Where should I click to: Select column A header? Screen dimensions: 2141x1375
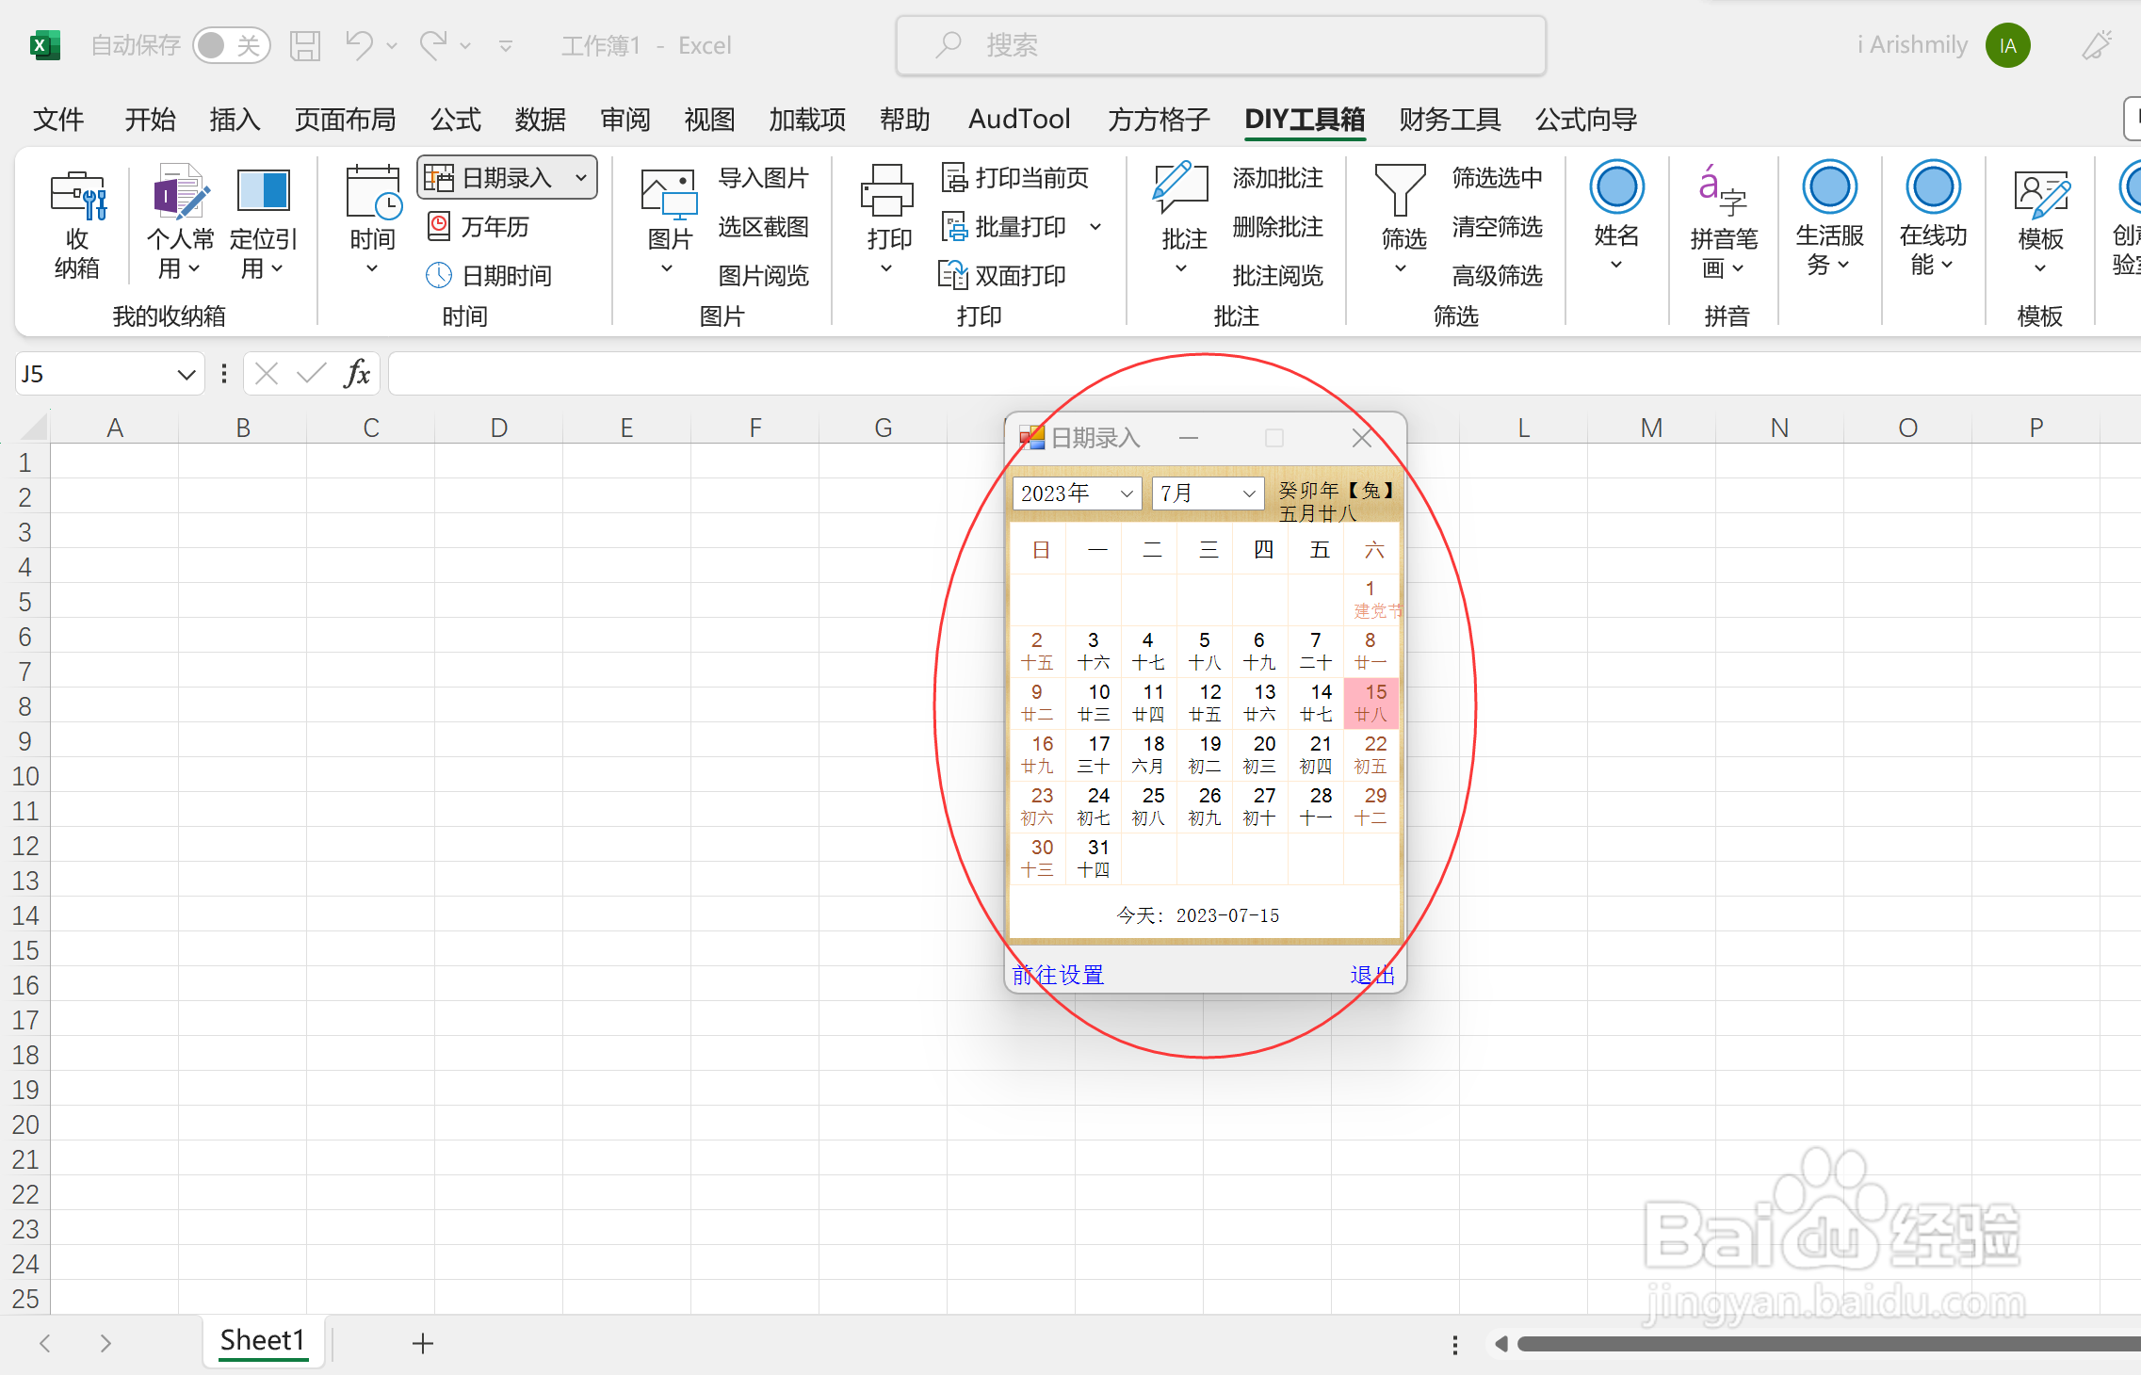115,428
